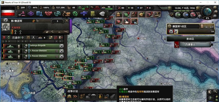219x102 pixels.
Task: Open the main menu hamburger button
Action: (x=215, y=8)
